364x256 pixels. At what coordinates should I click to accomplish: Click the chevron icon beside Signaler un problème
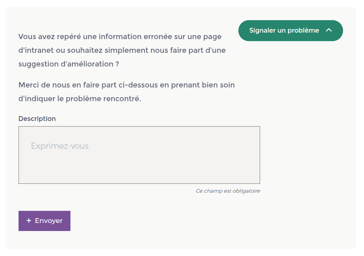(329, 30)
